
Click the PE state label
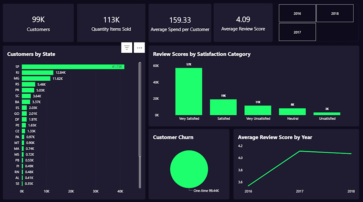pyautogui.click(x=17, y=125)
